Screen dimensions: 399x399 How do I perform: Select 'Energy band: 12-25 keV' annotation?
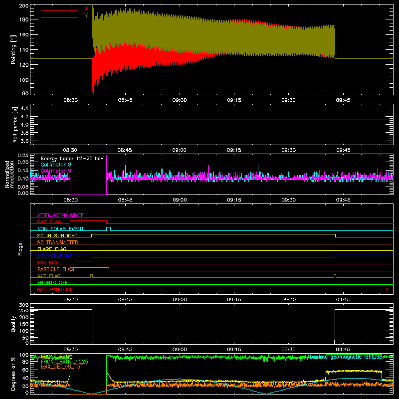tap(72, 159)
